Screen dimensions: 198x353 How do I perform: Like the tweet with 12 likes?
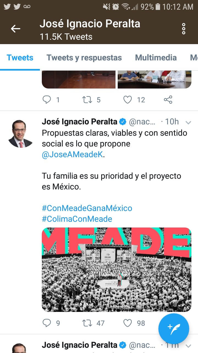(x=127, y=100)
